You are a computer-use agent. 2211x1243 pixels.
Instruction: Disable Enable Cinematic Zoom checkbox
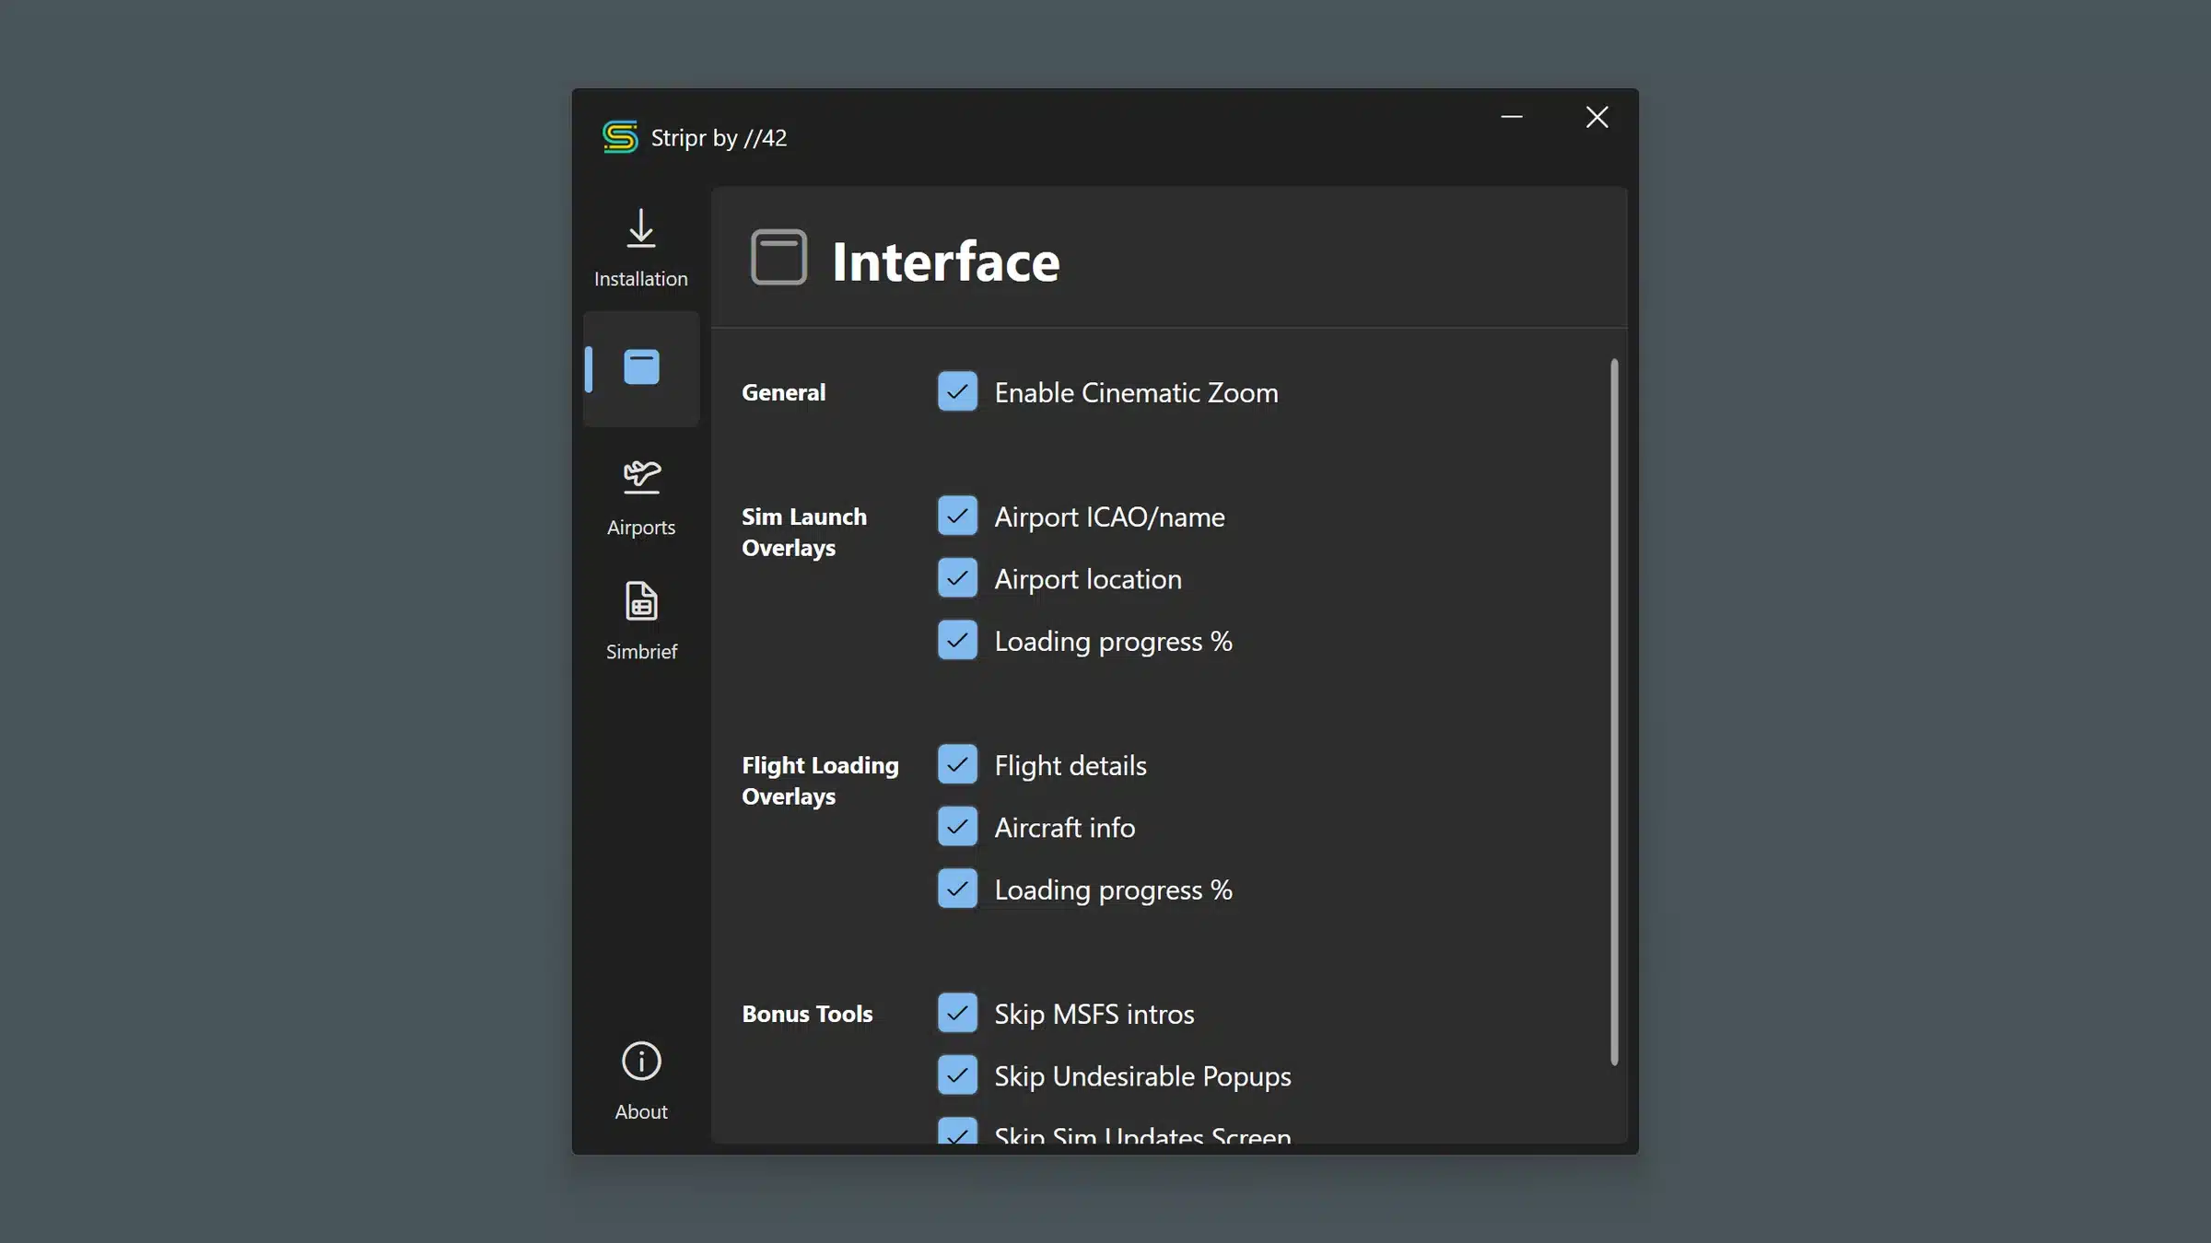click(957, 391)
